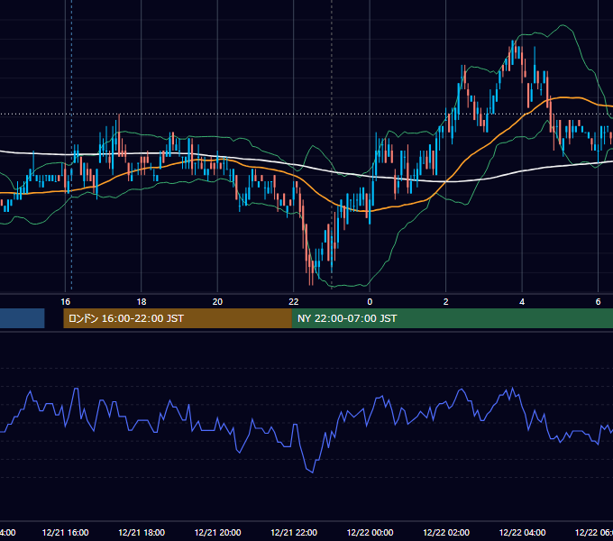This screenshot has height=541, width=613.
Task: Click the hour label 18 on the axis
Action: coord(142,302)
